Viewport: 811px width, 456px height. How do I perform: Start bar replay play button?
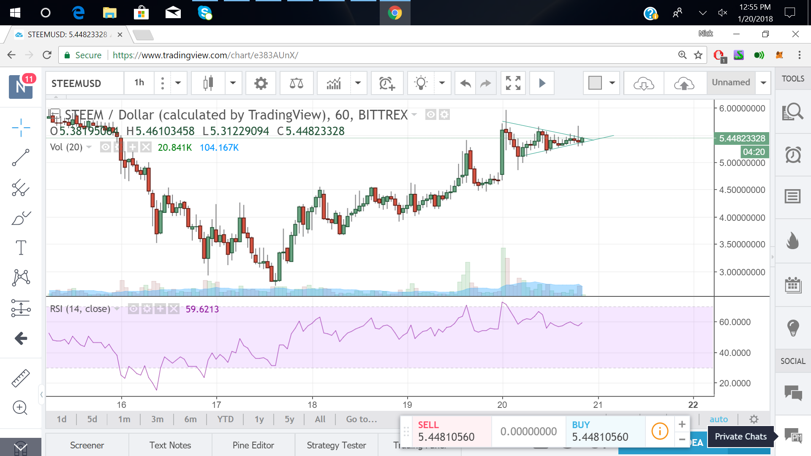(542, 83)
